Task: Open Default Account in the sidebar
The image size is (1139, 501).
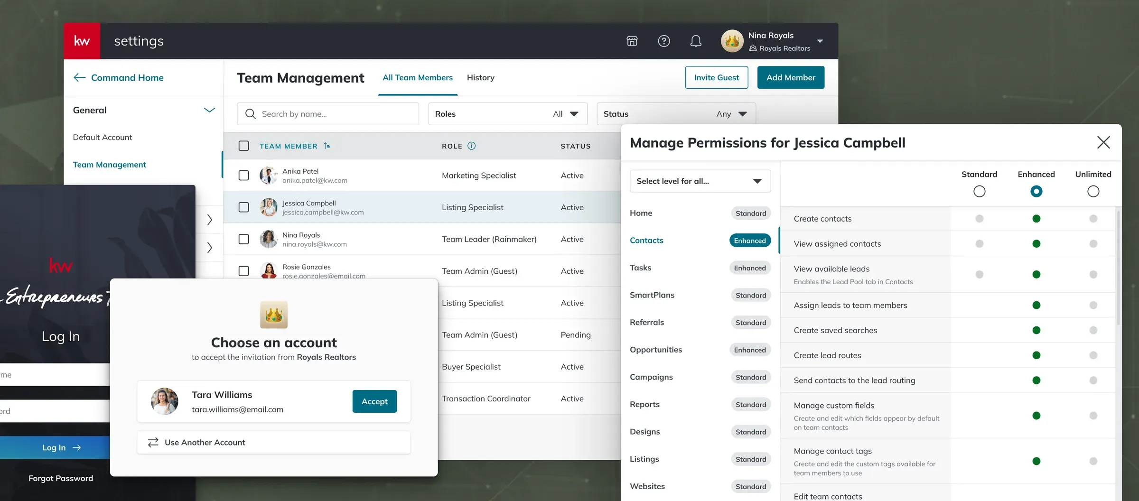Action: [x=103, y=137]
